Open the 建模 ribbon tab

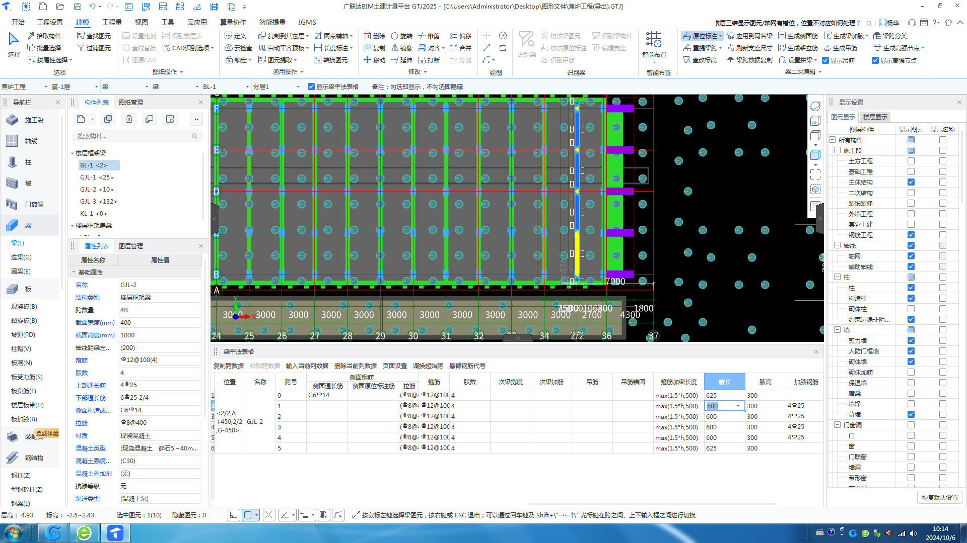pos(83,22)
